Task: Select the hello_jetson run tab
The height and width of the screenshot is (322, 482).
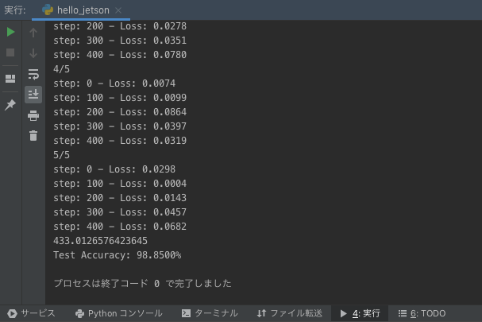Action: [81, 10]
